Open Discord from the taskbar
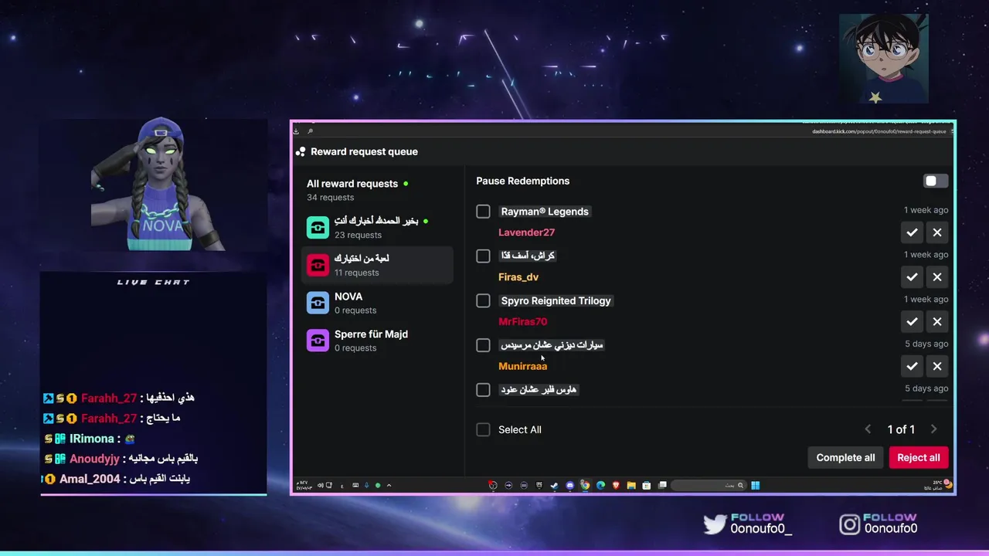Viewport: 989px width, 556px height. point(569,486)
